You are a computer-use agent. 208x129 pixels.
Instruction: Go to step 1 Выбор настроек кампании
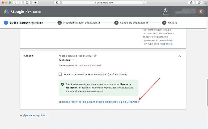[24, 23]
